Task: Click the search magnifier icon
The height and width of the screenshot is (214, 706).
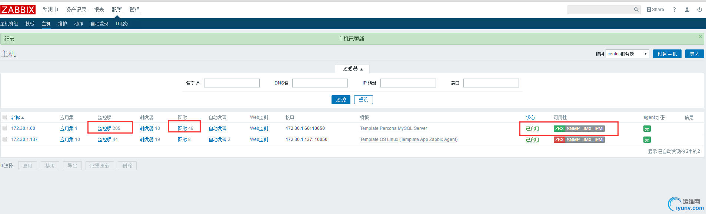Action: [636, 10]
